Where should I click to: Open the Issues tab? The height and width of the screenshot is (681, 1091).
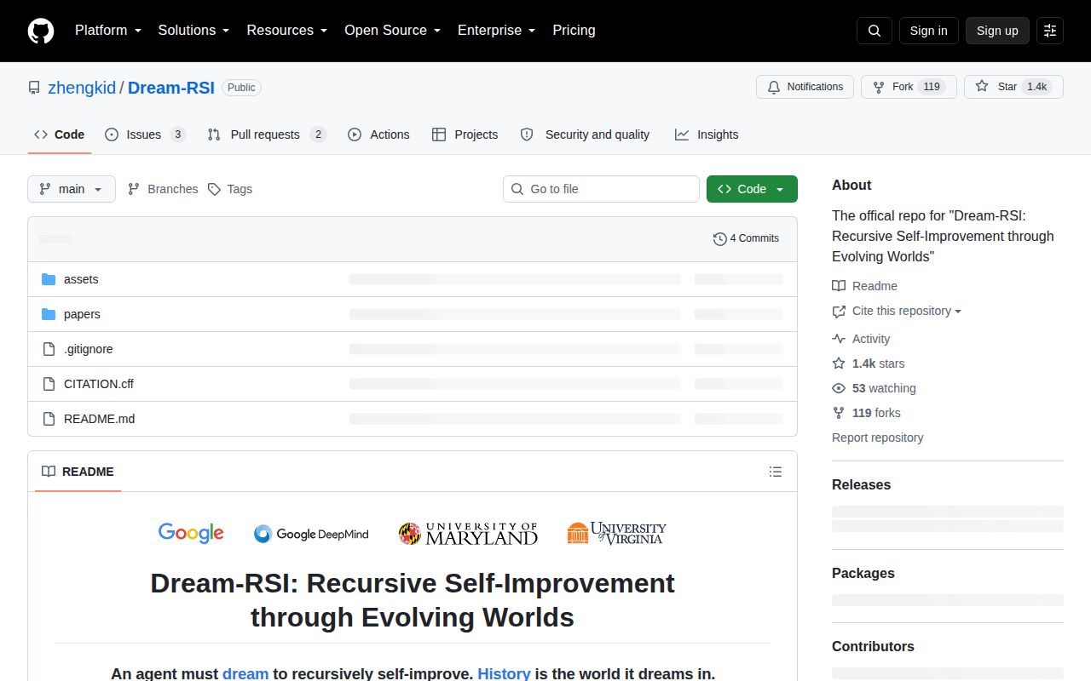145,134
